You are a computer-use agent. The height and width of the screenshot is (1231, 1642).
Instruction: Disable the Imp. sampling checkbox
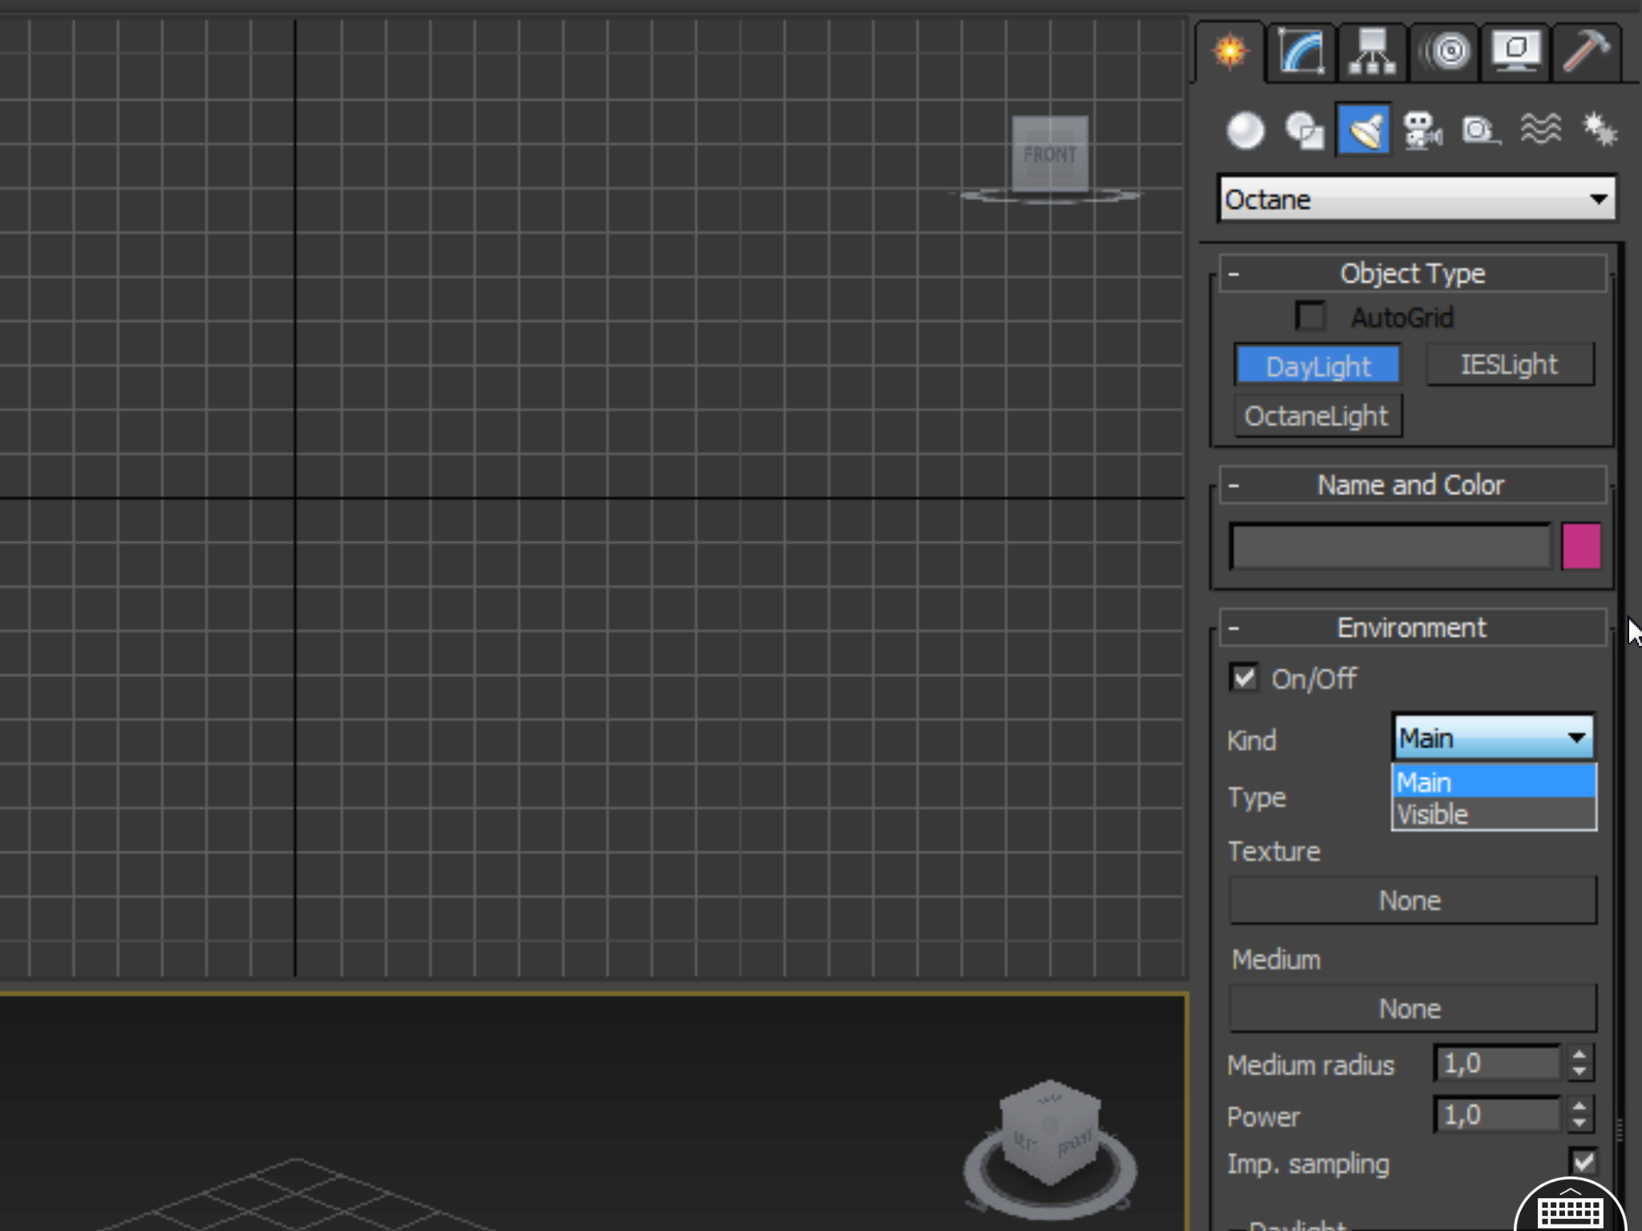point(1583,1162)
